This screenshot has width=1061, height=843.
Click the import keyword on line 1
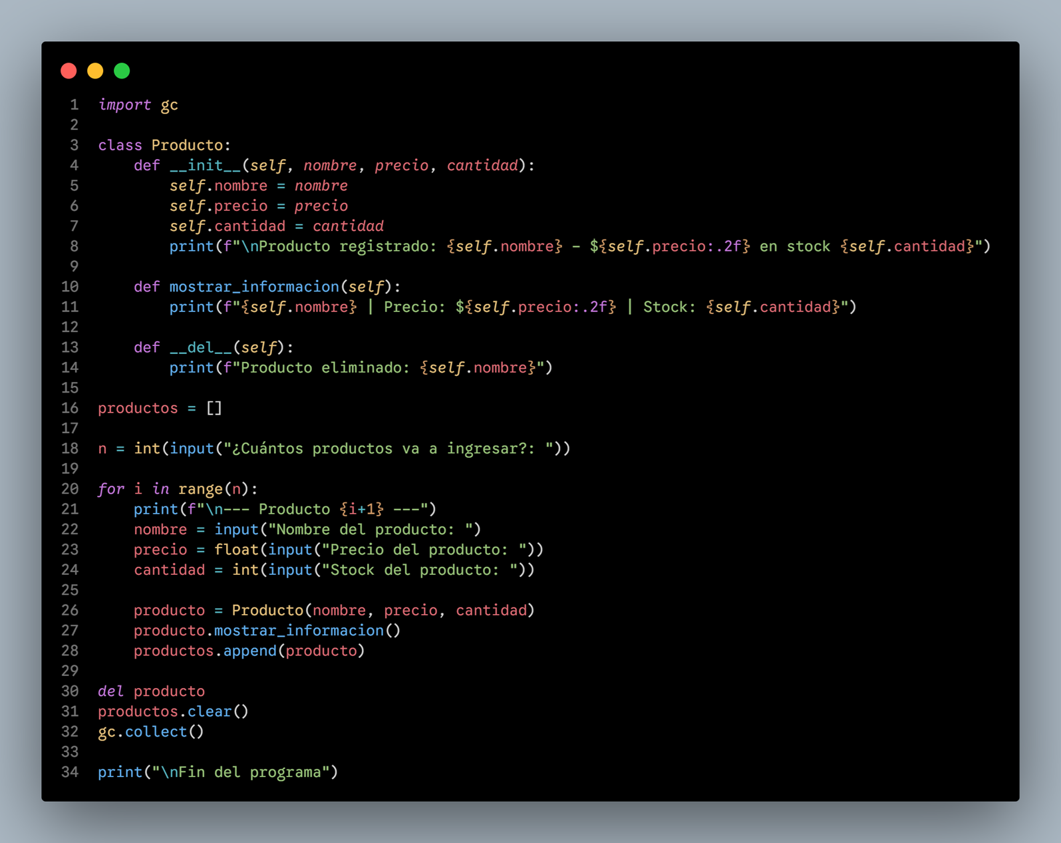pyautogui.click(x=124, y=105)
